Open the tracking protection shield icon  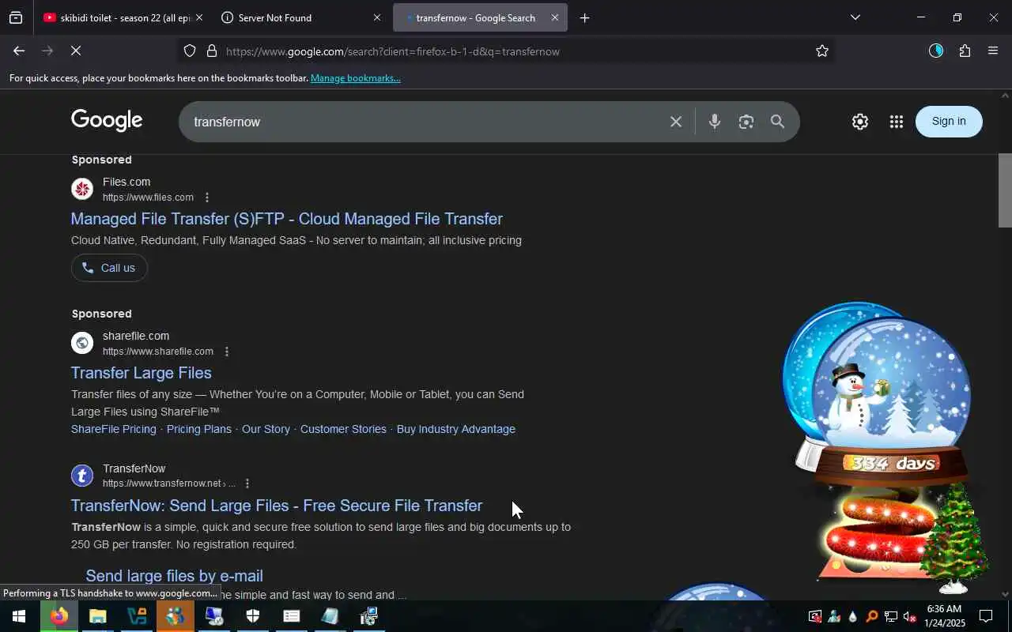tap(190, 51)
